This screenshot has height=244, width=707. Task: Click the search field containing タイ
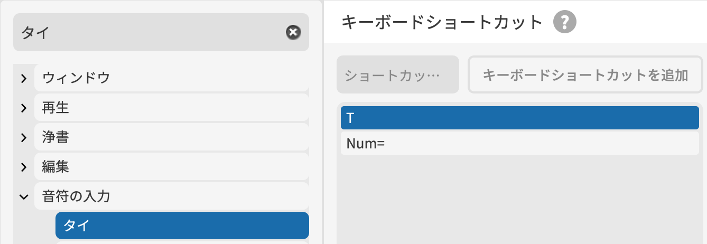coord(148,33)
